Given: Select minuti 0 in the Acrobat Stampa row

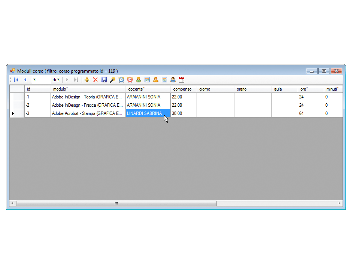Looking at the screenshot, I should (333, 113).
